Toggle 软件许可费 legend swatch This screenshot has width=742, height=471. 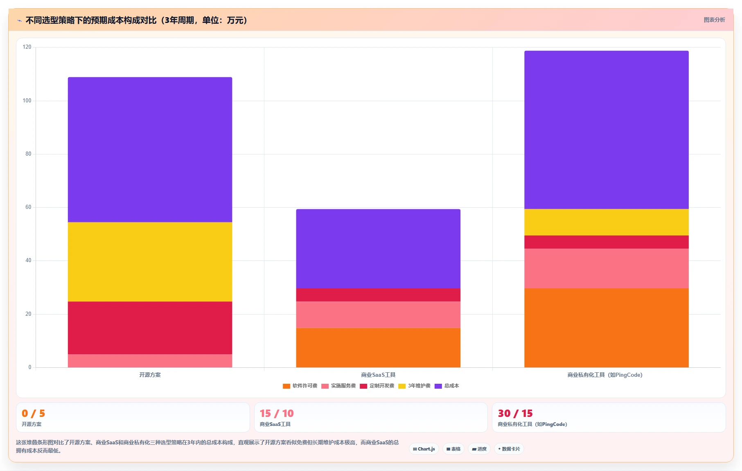coord(286,386)
